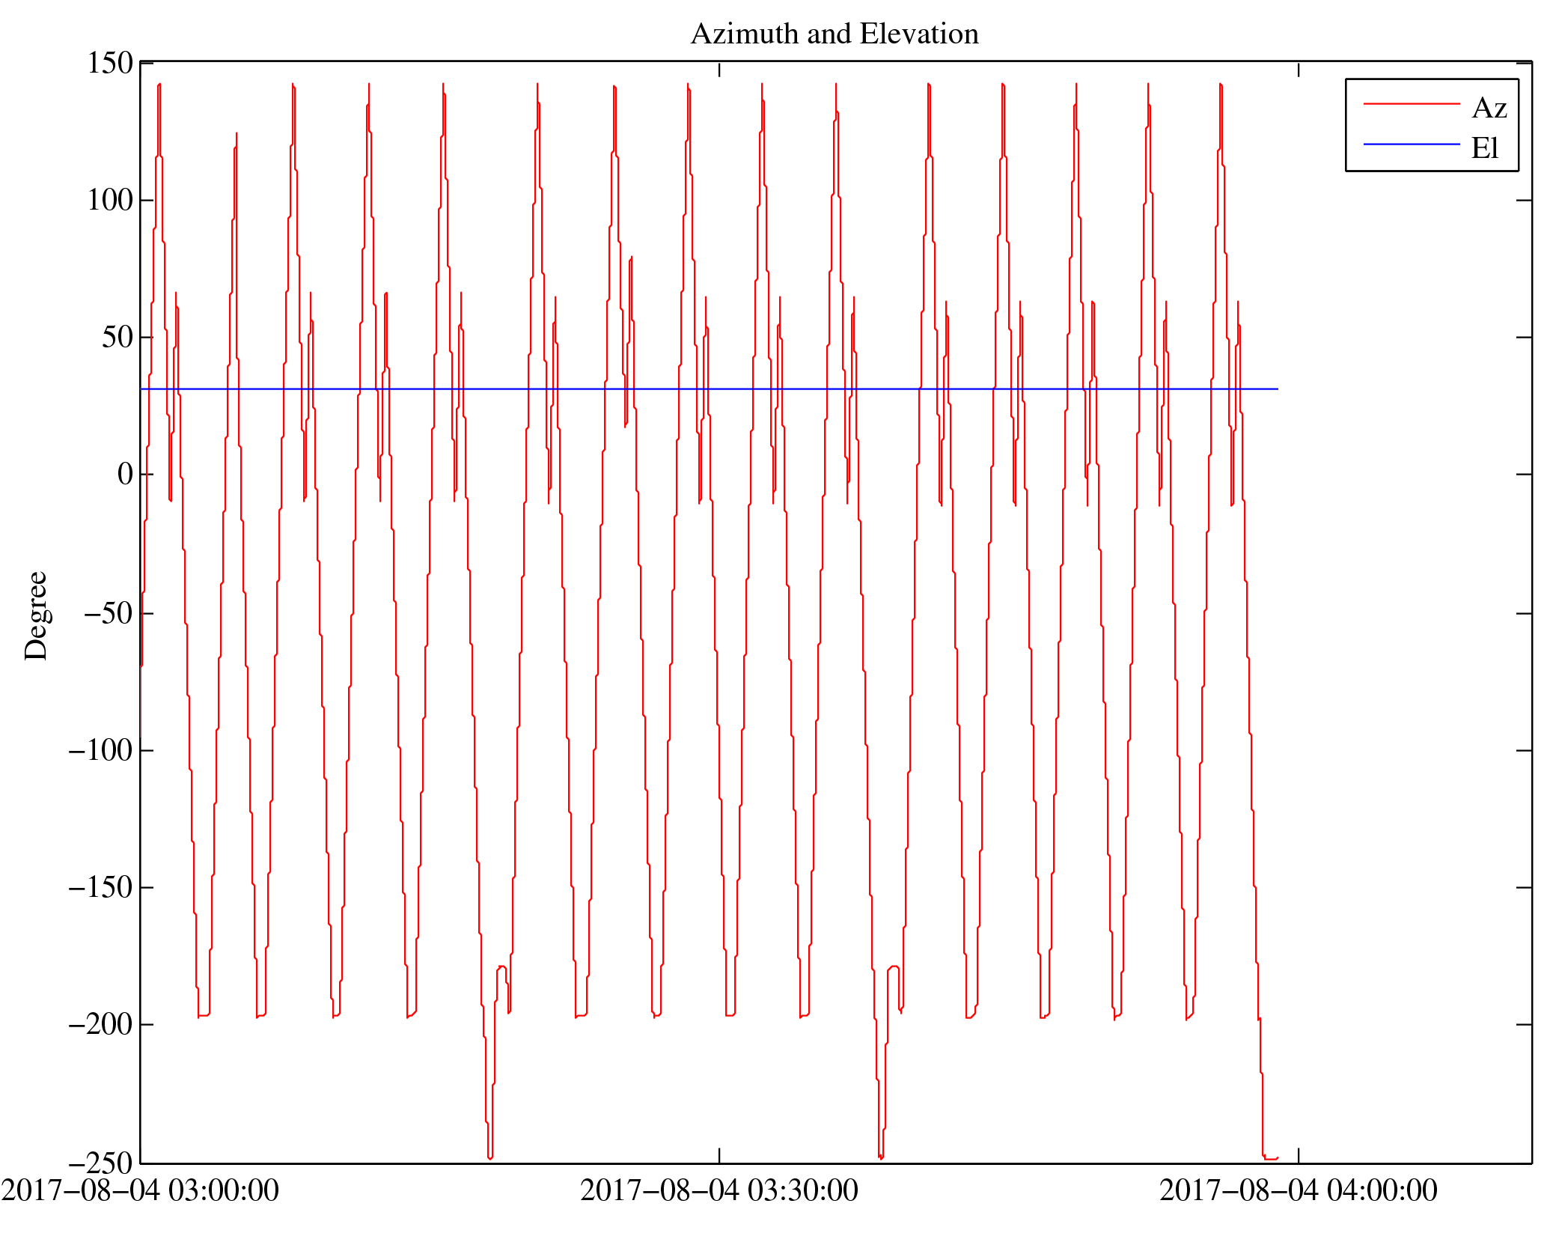Click the '150' y-axis tick label
The width and height of the screenshot is (1553, 1260).
click(x=110, y=63)
